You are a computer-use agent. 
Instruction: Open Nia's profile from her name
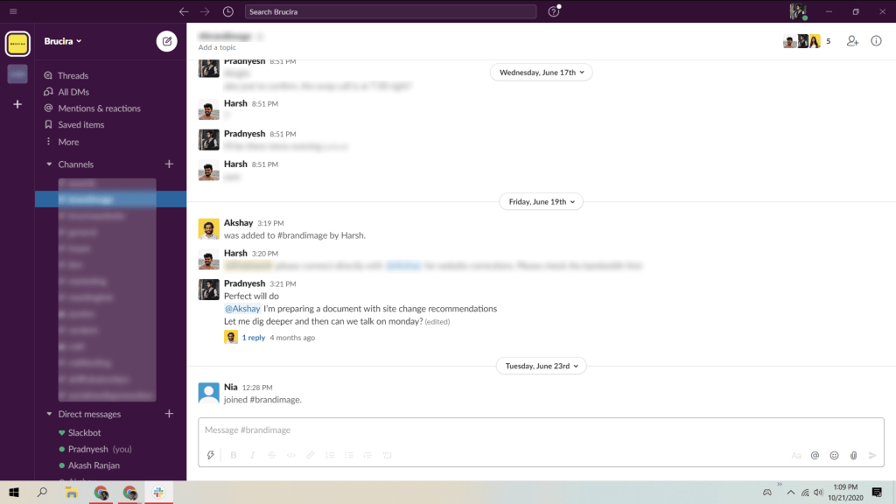click(x=231, y=387)
